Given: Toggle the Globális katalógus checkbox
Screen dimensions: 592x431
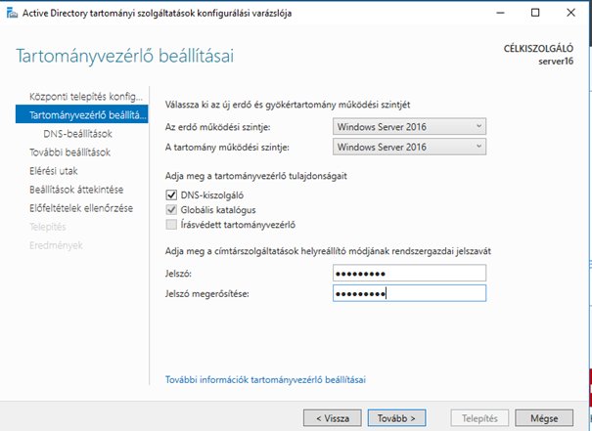Looking at the screenshot, I should (171, 209).
